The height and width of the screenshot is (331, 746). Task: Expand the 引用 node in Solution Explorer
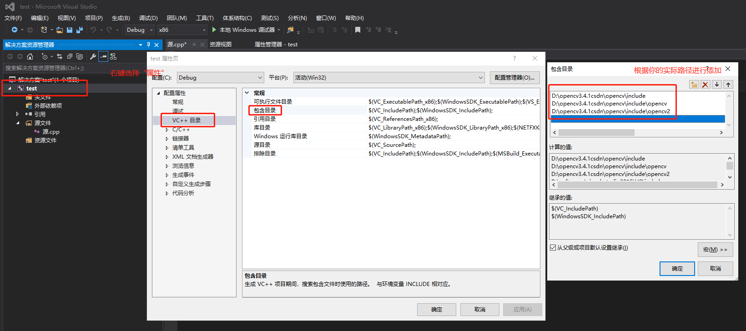(x=17, y=114)
